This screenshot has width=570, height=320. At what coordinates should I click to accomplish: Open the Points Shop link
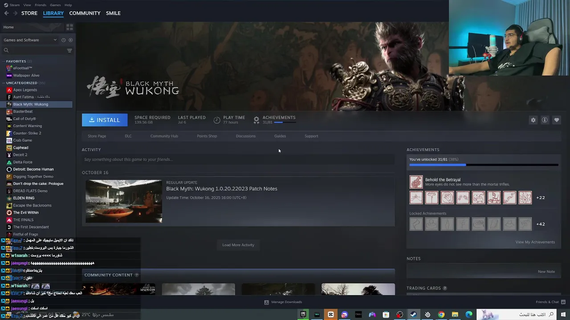pyautogui.click(x=207, y=136)
